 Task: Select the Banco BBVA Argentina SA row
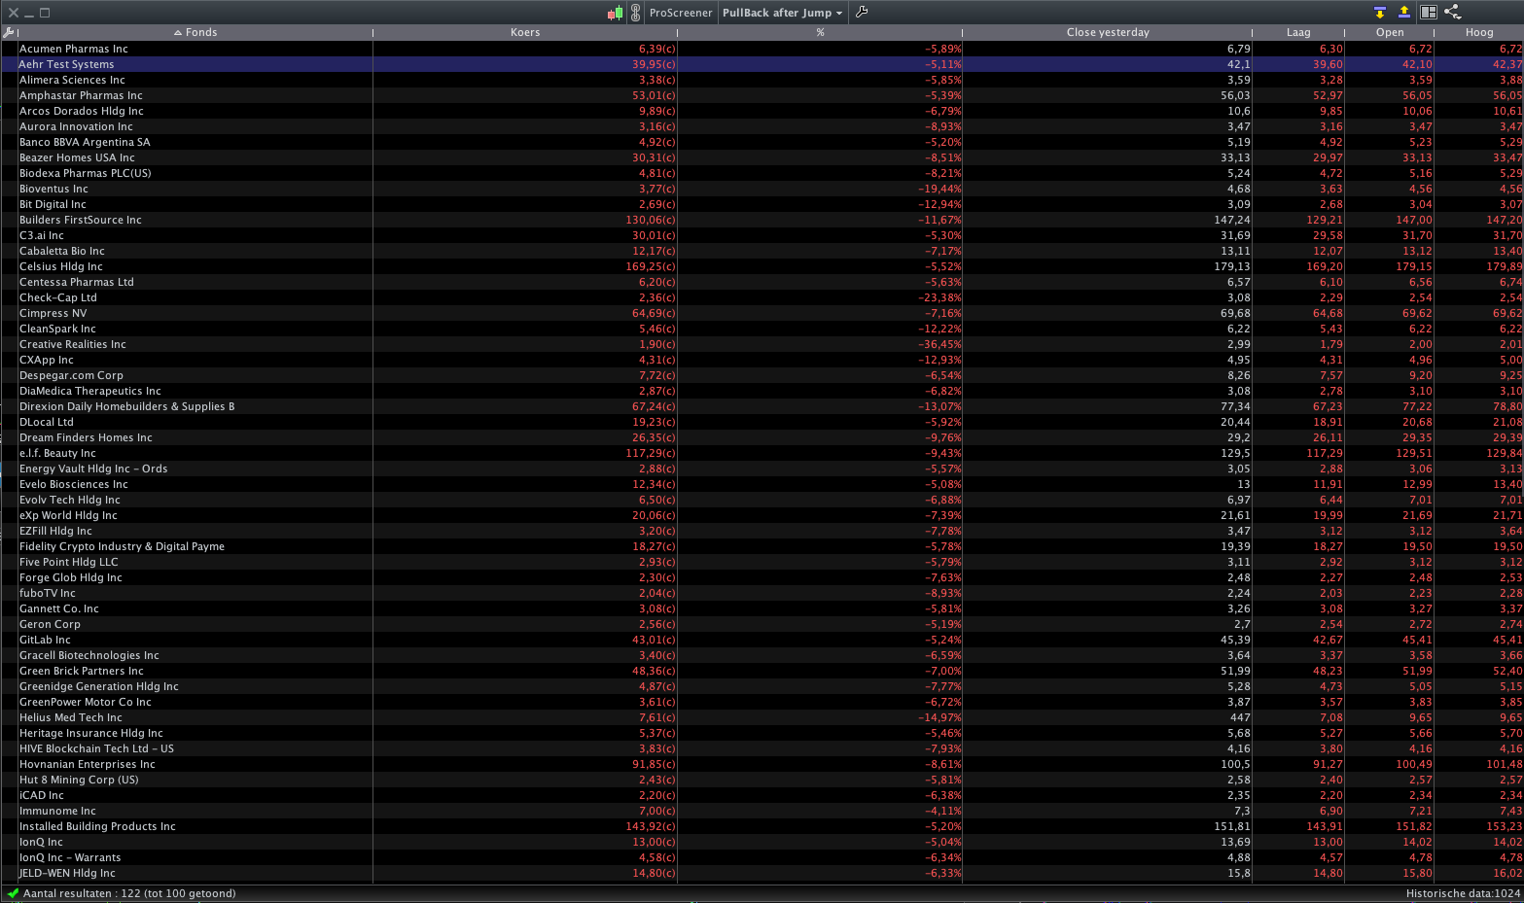pos(762,142)
